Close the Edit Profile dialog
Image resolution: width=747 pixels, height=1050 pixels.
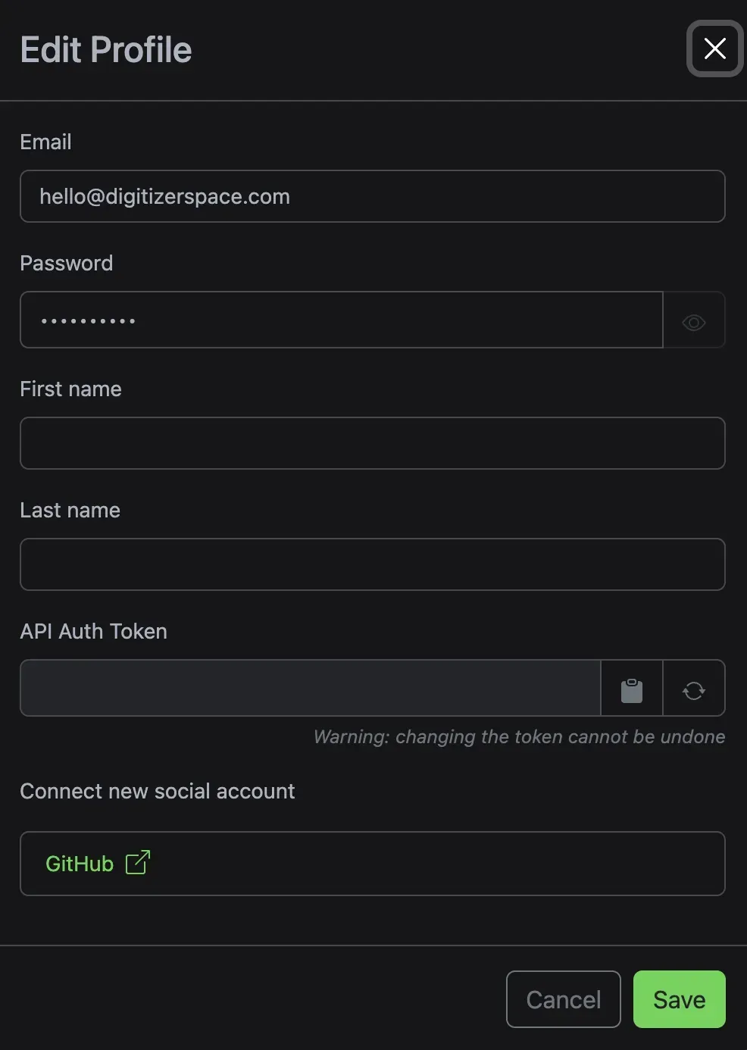pos(715,48)
